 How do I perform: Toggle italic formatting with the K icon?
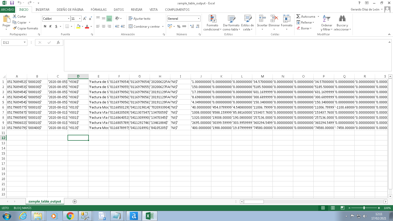(50, 26)
